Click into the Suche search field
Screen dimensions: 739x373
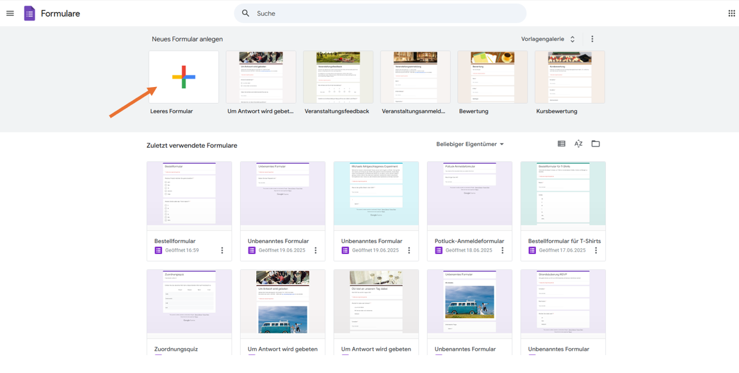pos(384,13)
